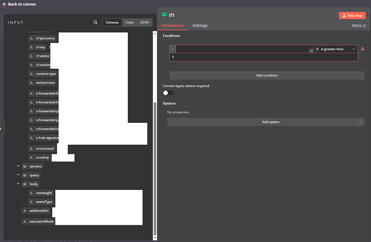The image size is (371, 242).
Task: Click the string type icon beside x-is-trusted
Action: (x=31, y=149)
